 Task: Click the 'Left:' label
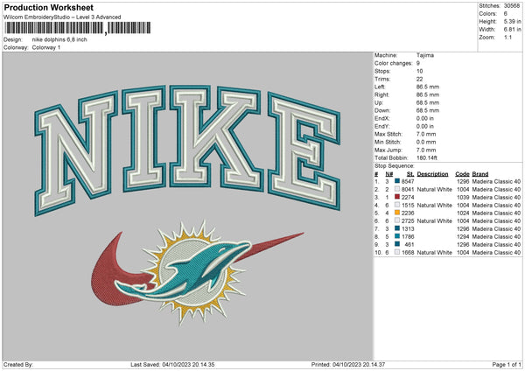[x=380, y=87]
